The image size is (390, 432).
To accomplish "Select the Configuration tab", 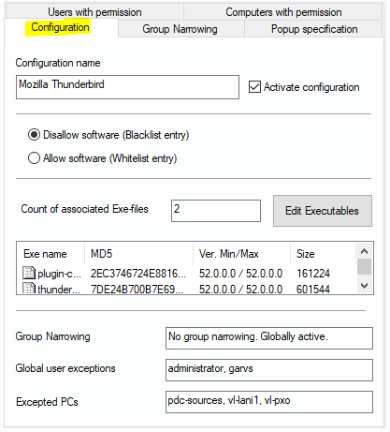I will (61, 27).
